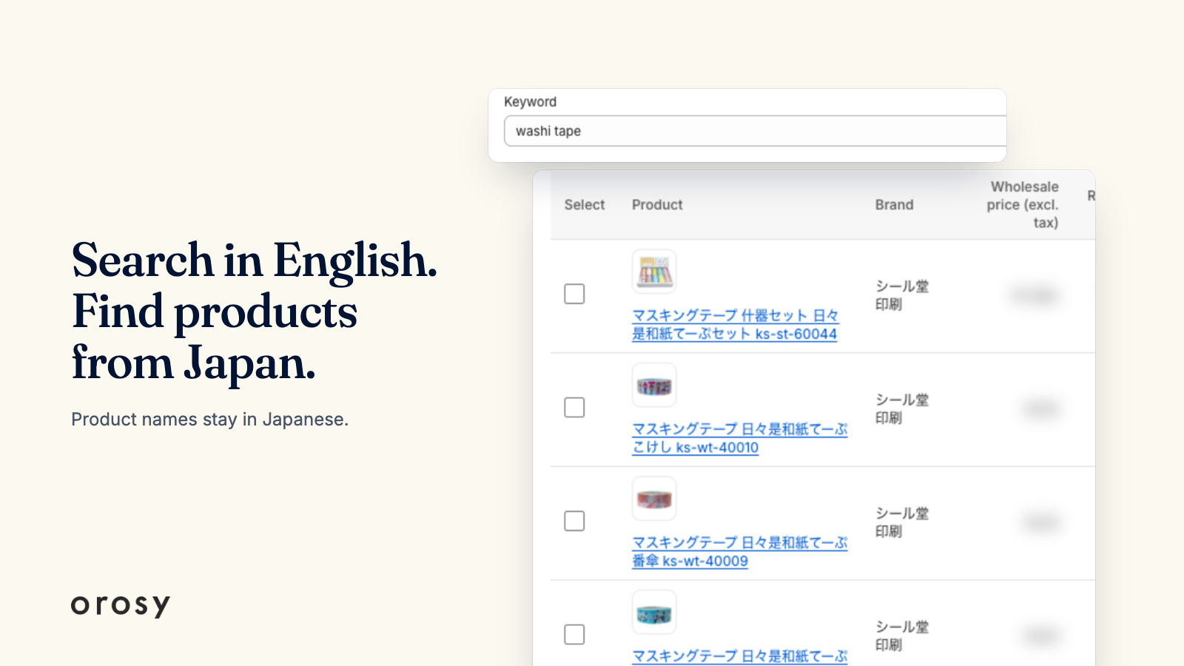Tick the checkbox for product ks-wt-40010
Image resolution: width=1184 pixels, height=666 pixels.
coord(574,407)
